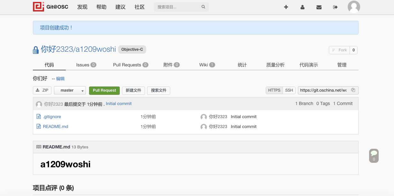Switch to the 管理 tab

coord(342,65)
